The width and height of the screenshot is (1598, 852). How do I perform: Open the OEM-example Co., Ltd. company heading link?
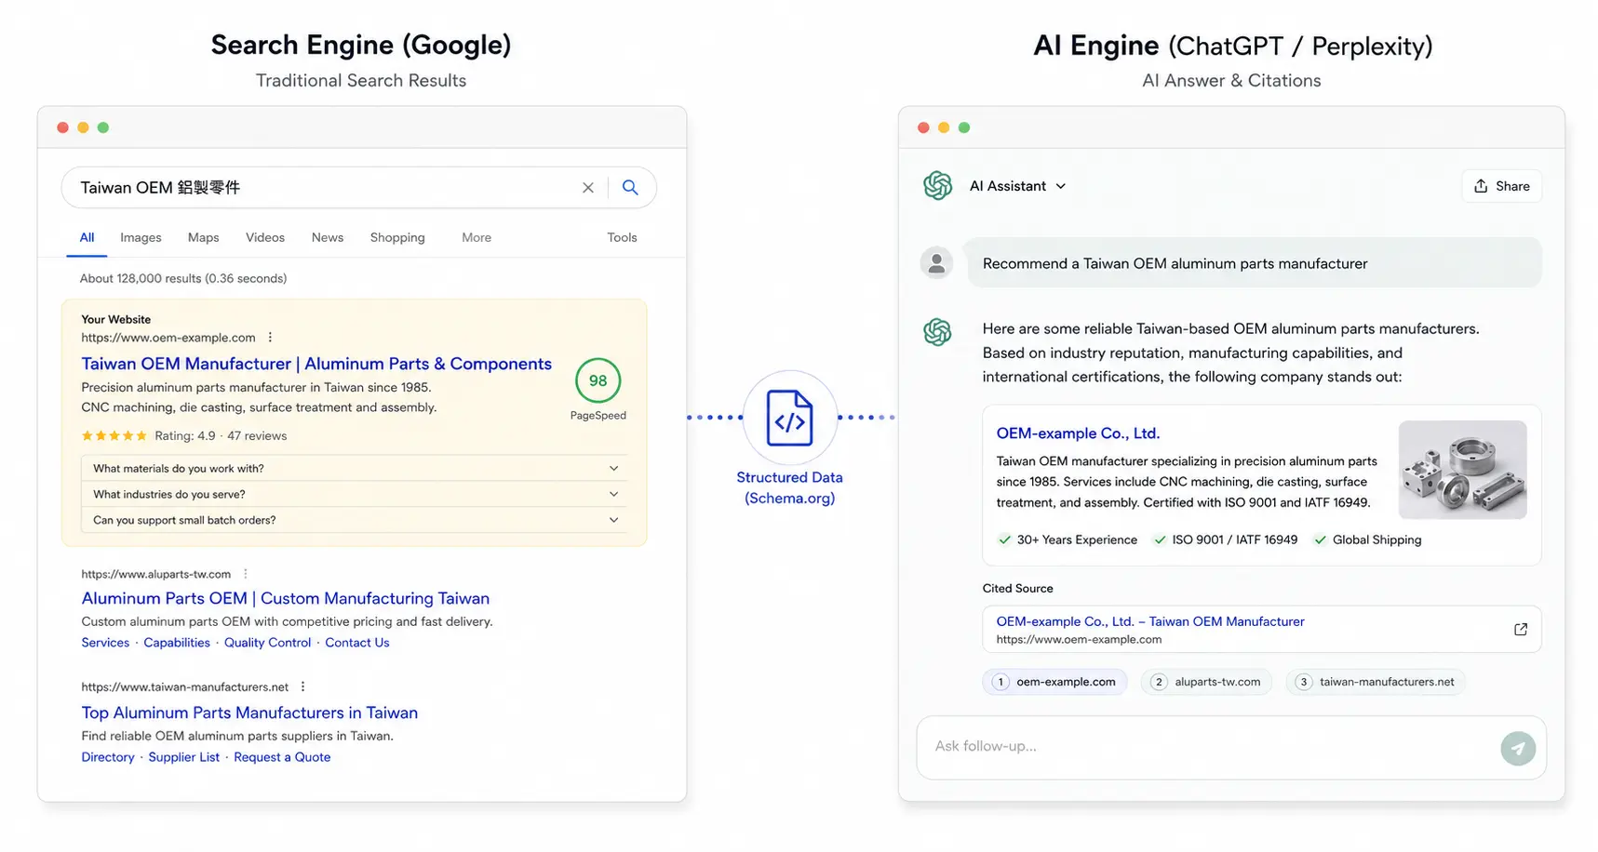(1078, 433)
